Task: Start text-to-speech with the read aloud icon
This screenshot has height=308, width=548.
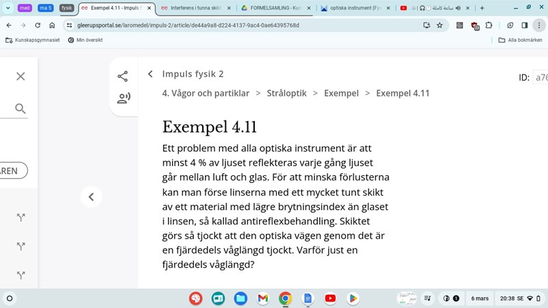Action: pos(123,99)
